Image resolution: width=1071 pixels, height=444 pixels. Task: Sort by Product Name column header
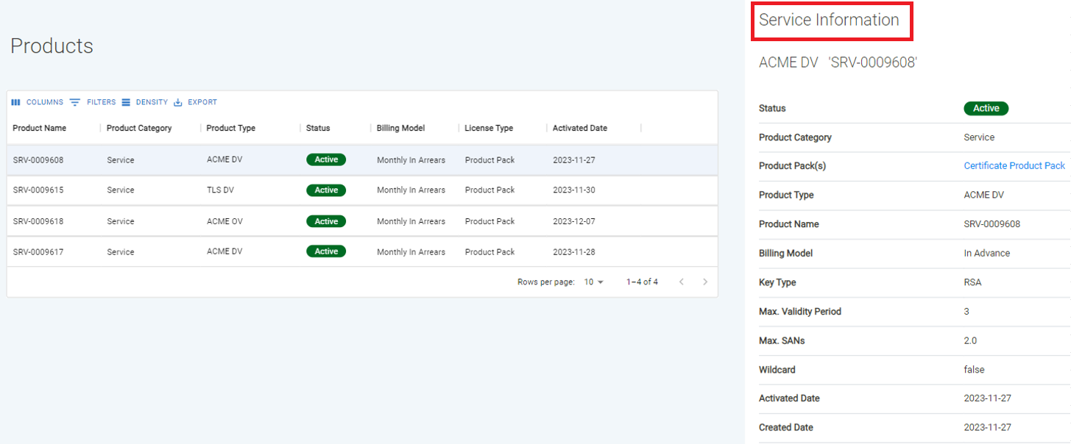(x=40, y=128)
